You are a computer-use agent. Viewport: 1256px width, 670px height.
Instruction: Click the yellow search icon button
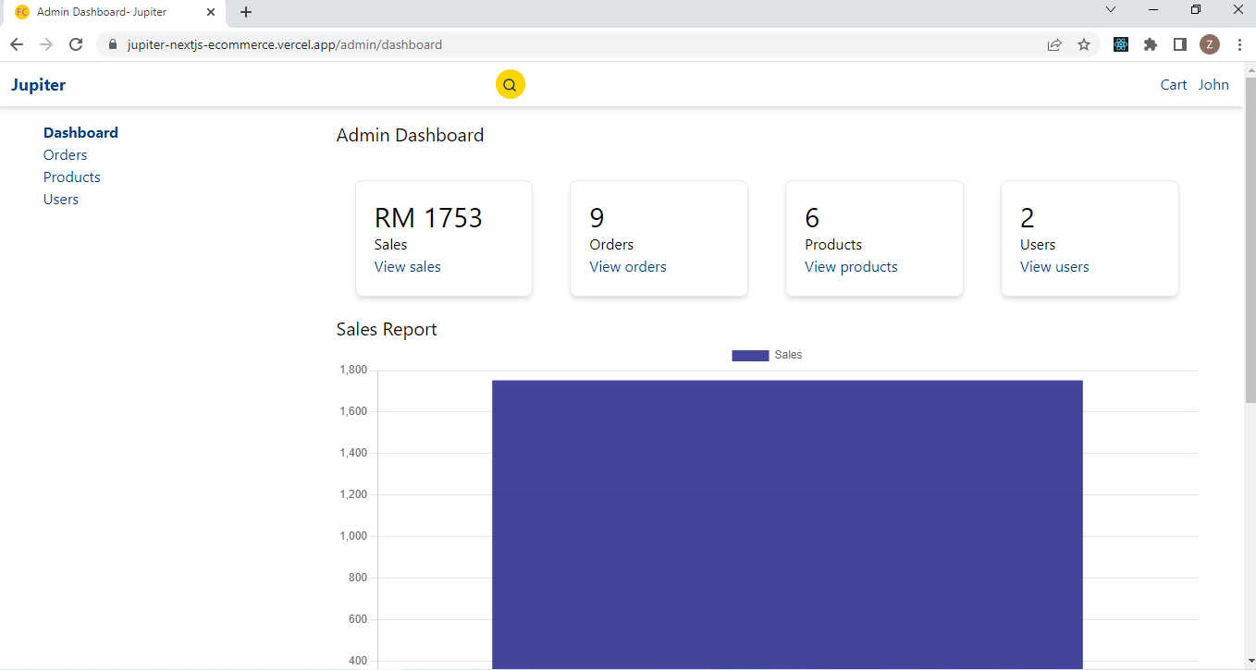[x=511, y=84]
